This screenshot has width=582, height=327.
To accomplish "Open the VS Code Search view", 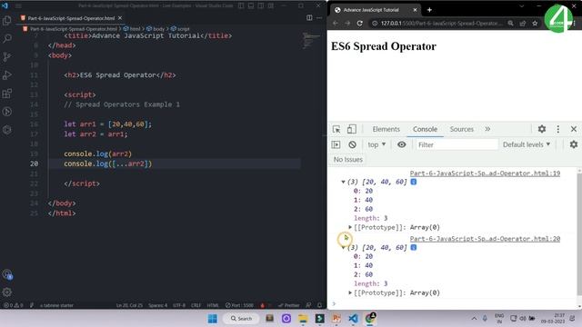I will click(x=7, y=38).
